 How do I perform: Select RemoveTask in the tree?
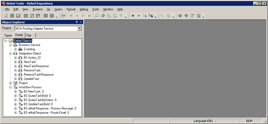(x=32, y=70)
